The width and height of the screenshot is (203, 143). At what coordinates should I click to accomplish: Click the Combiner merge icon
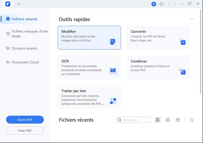182,71
